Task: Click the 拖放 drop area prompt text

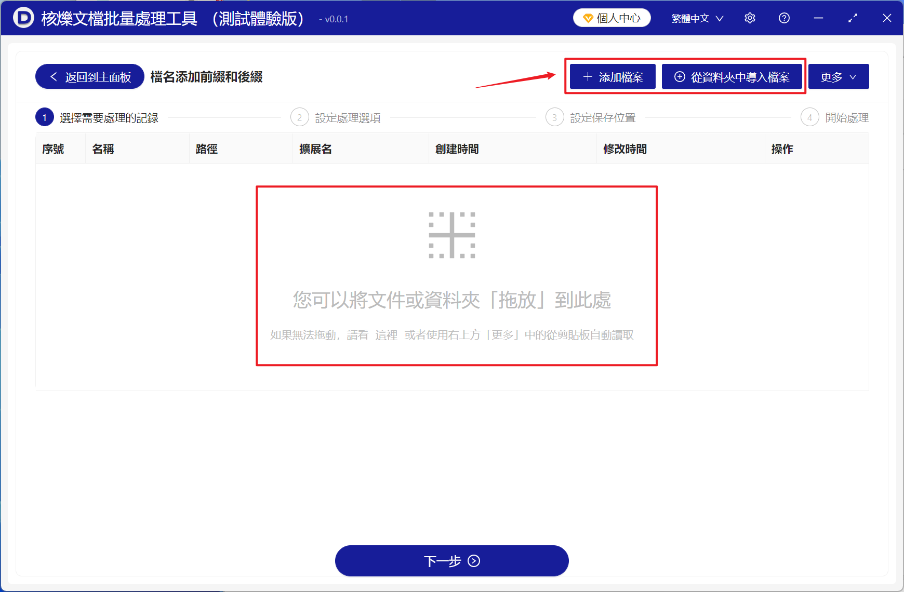Action: pyautogui.click(x=452, y=300)
